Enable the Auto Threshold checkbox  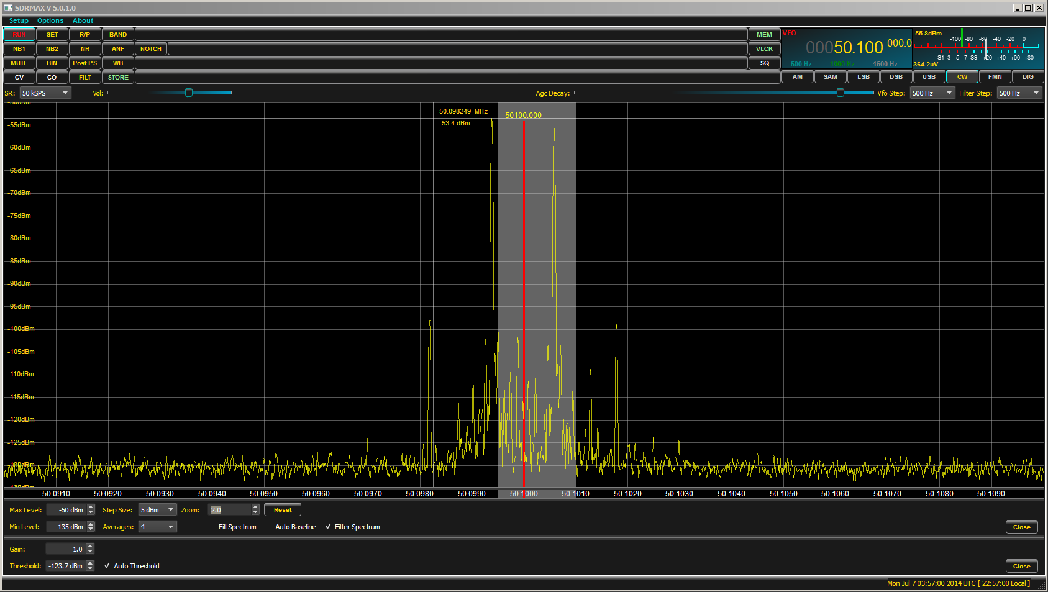point(107,566)
